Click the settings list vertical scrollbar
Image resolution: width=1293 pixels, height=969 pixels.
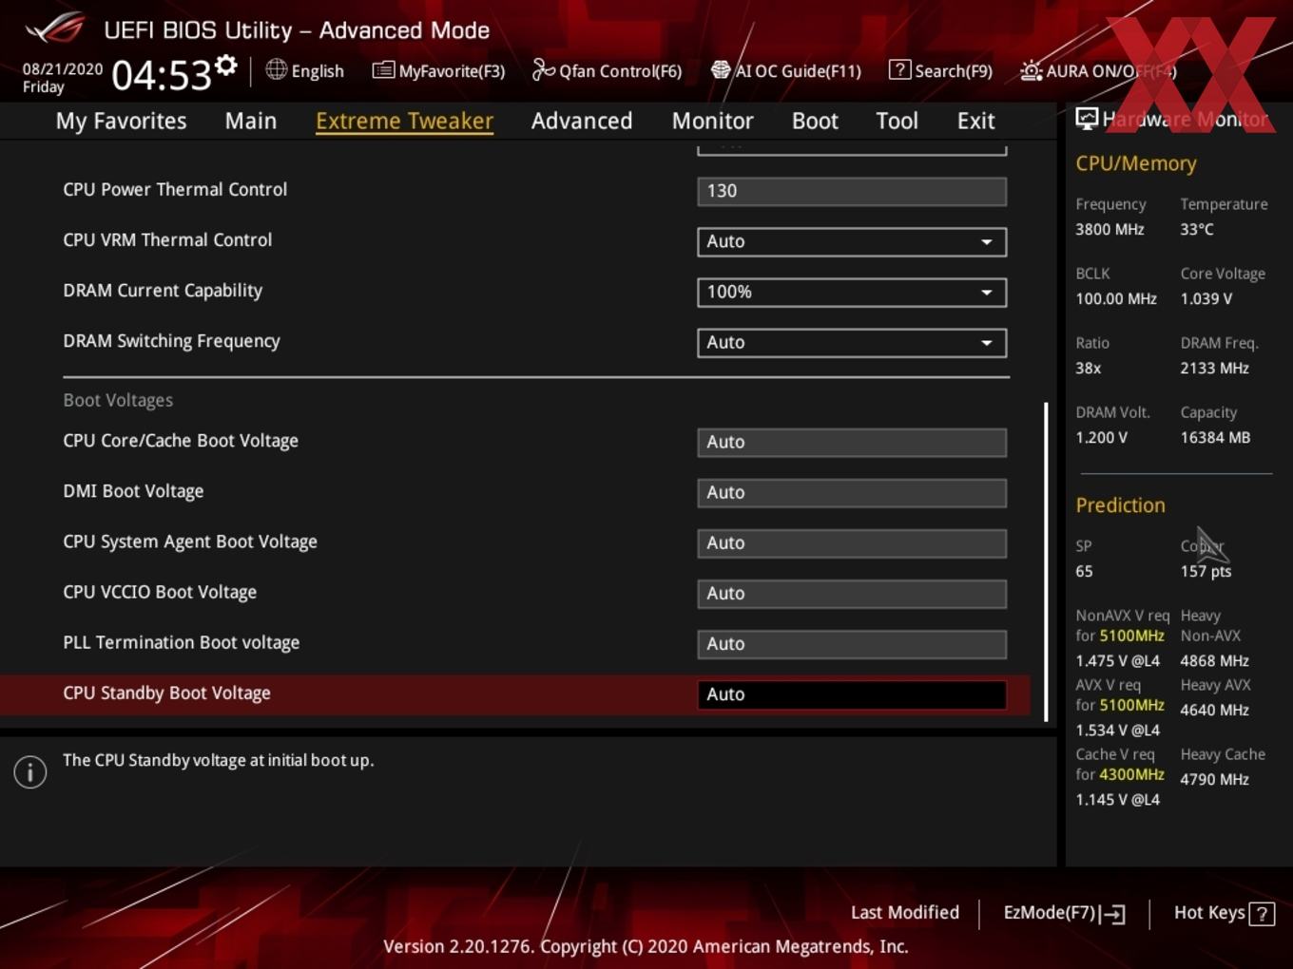[x=1046, y=561]
